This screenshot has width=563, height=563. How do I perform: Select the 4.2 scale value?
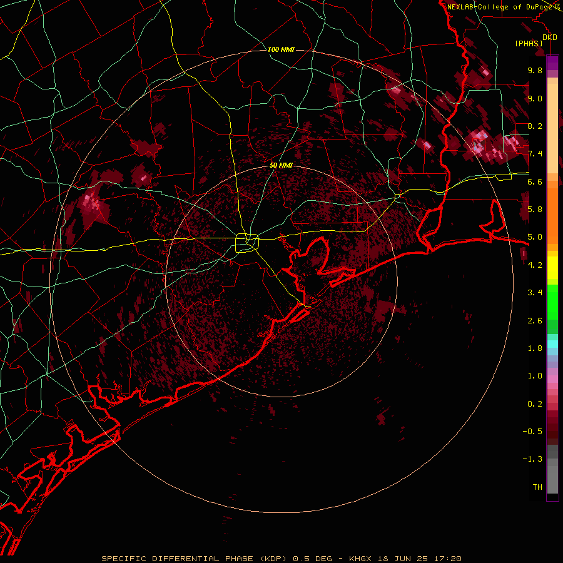535,265
